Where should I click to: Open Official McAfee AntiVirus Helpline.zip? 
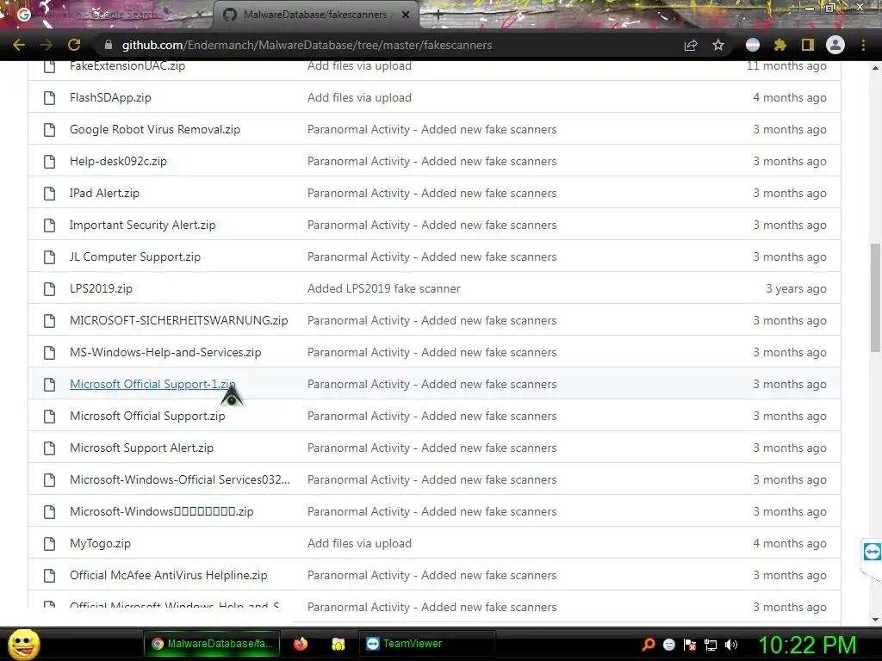click(x=168, y=576)
